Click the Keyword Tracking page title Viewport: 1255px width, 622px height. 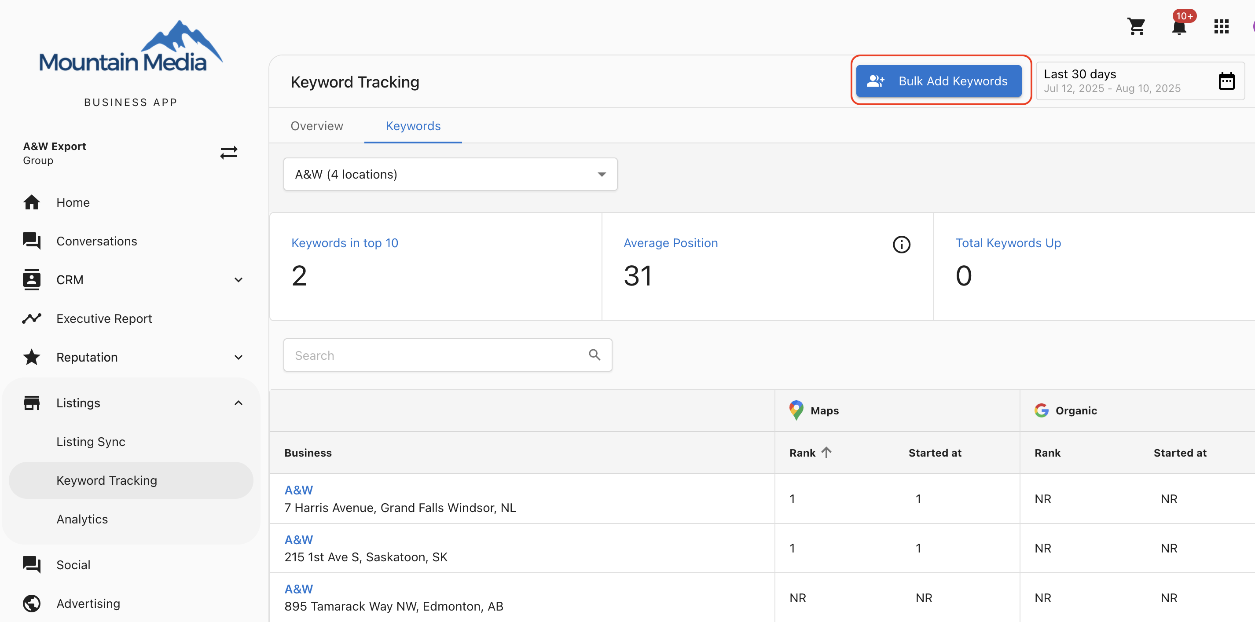pos(355,82)
